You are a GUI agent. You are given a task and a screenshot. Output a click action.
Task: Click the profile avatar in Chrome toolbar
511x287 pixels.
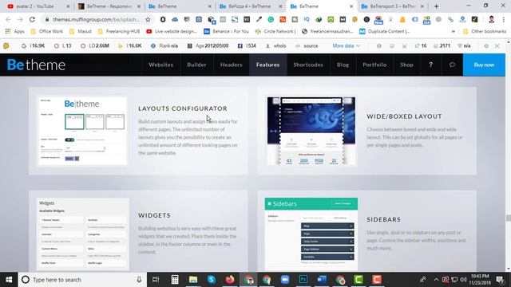click(x=491, y=19)
